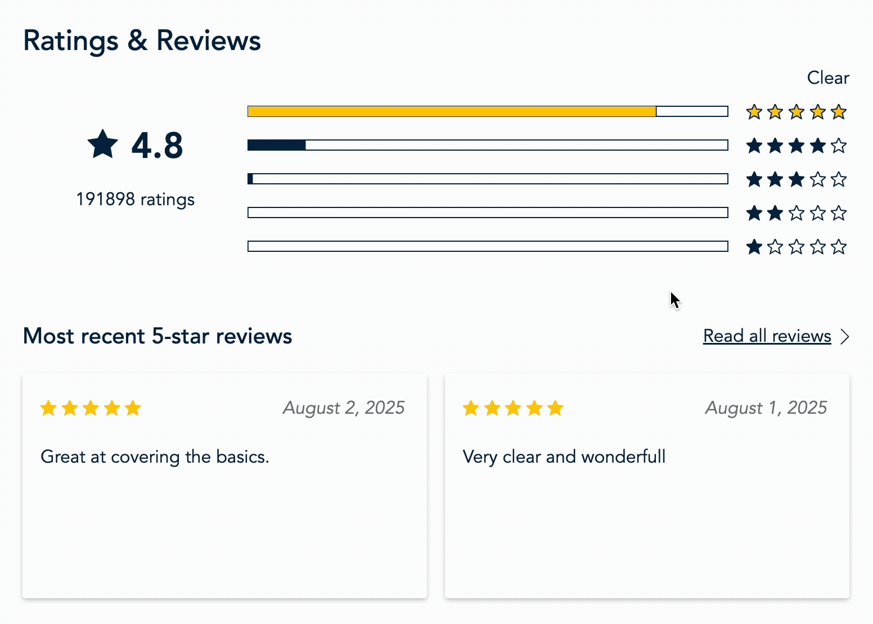Clear the selected rating filter
This screenshot has height=624, width=873.
(x=828, y=78)
